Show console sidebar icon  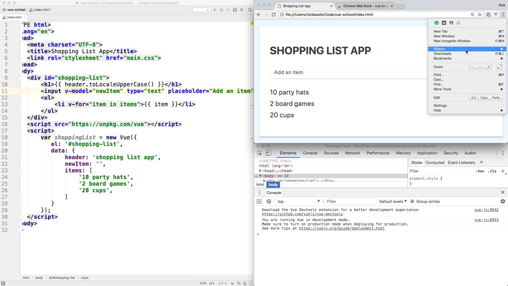click(259, 201)
